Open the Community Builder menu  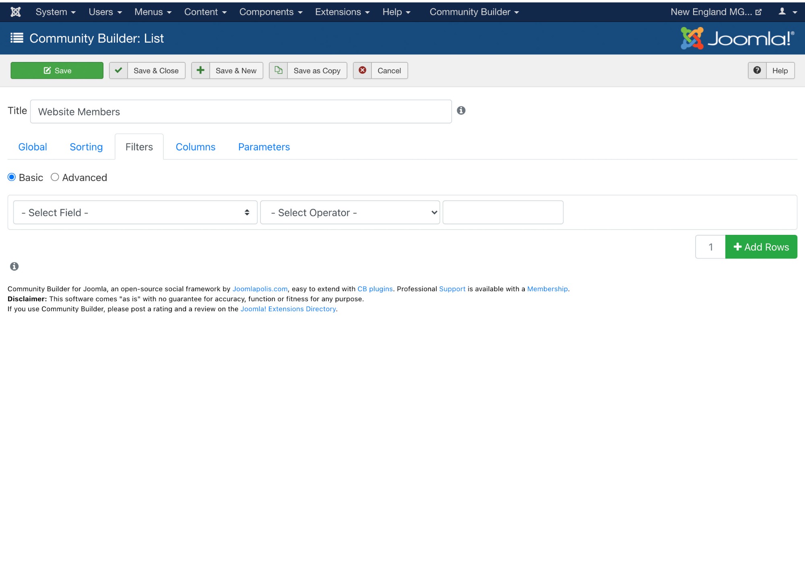pyautogui.click(x=474, y=12)
